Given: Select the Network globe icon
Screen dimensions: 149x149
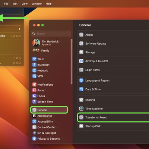Looking at the screenshot, I should [x=34, y=70].
